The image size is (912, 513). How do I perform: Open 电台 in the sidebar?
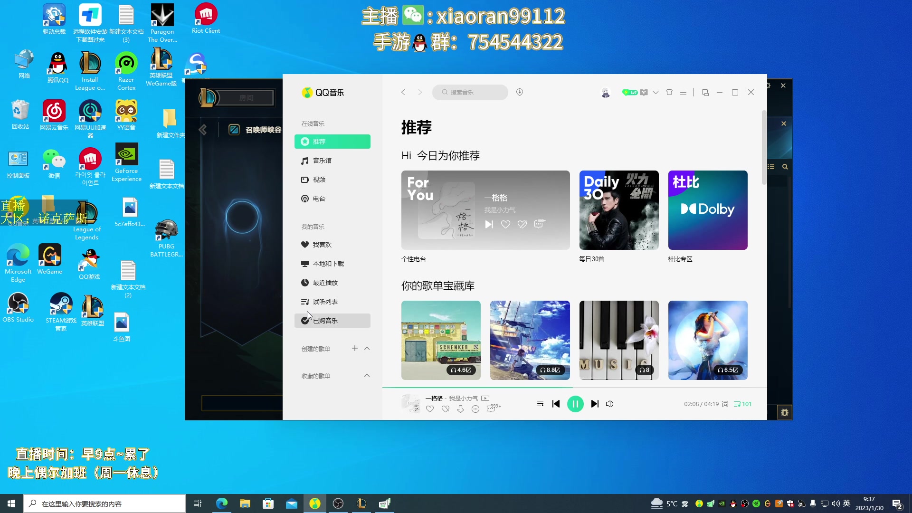(332, 199)
